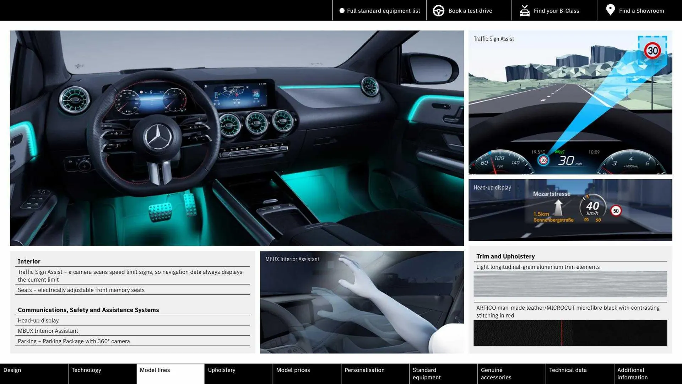Switch to Technical data tab
Viewport: 682px width, 384px height.
click(x=579, y=373)
